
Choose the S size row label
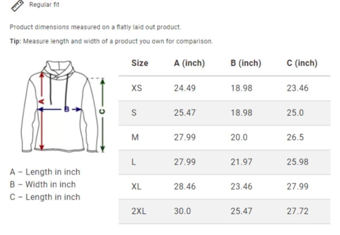[x=134, y=113]
